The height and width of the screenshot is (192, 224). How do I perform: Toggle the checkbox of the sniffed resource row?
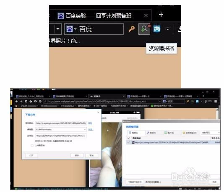pos(128,142)
